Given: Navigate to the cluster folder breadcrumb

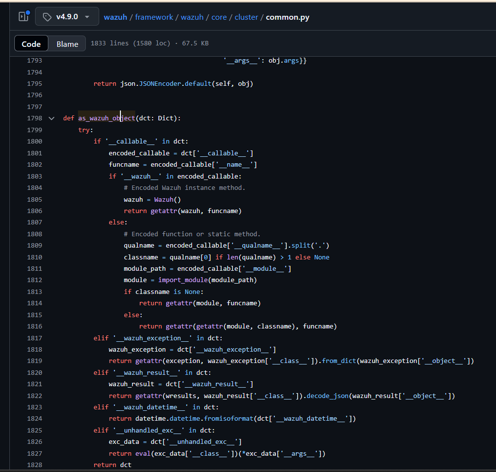Looking at the screenshot, I should [x=246, y=17].
